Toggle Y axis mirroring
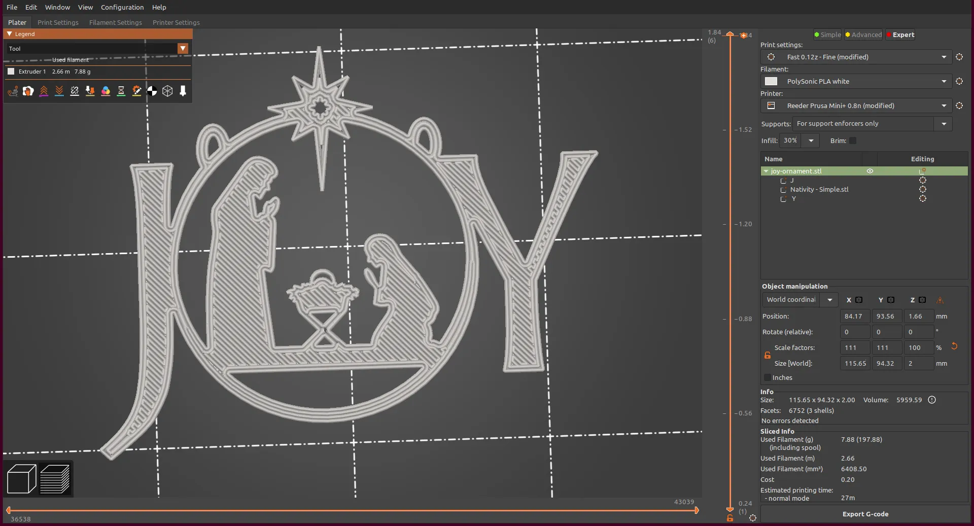This screenshot has width=974, height=526. click(891, 300)
